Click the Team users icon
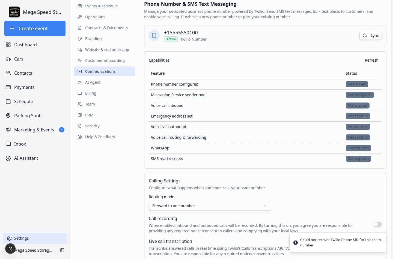Image resolution: width=393 pixels, height=259 pixels. [80, 104]
